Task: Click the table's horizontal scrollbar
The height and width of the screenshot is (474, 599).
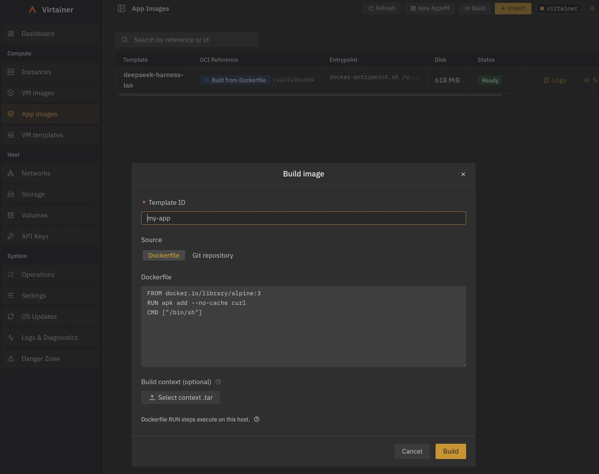Action: pos(310,95)
